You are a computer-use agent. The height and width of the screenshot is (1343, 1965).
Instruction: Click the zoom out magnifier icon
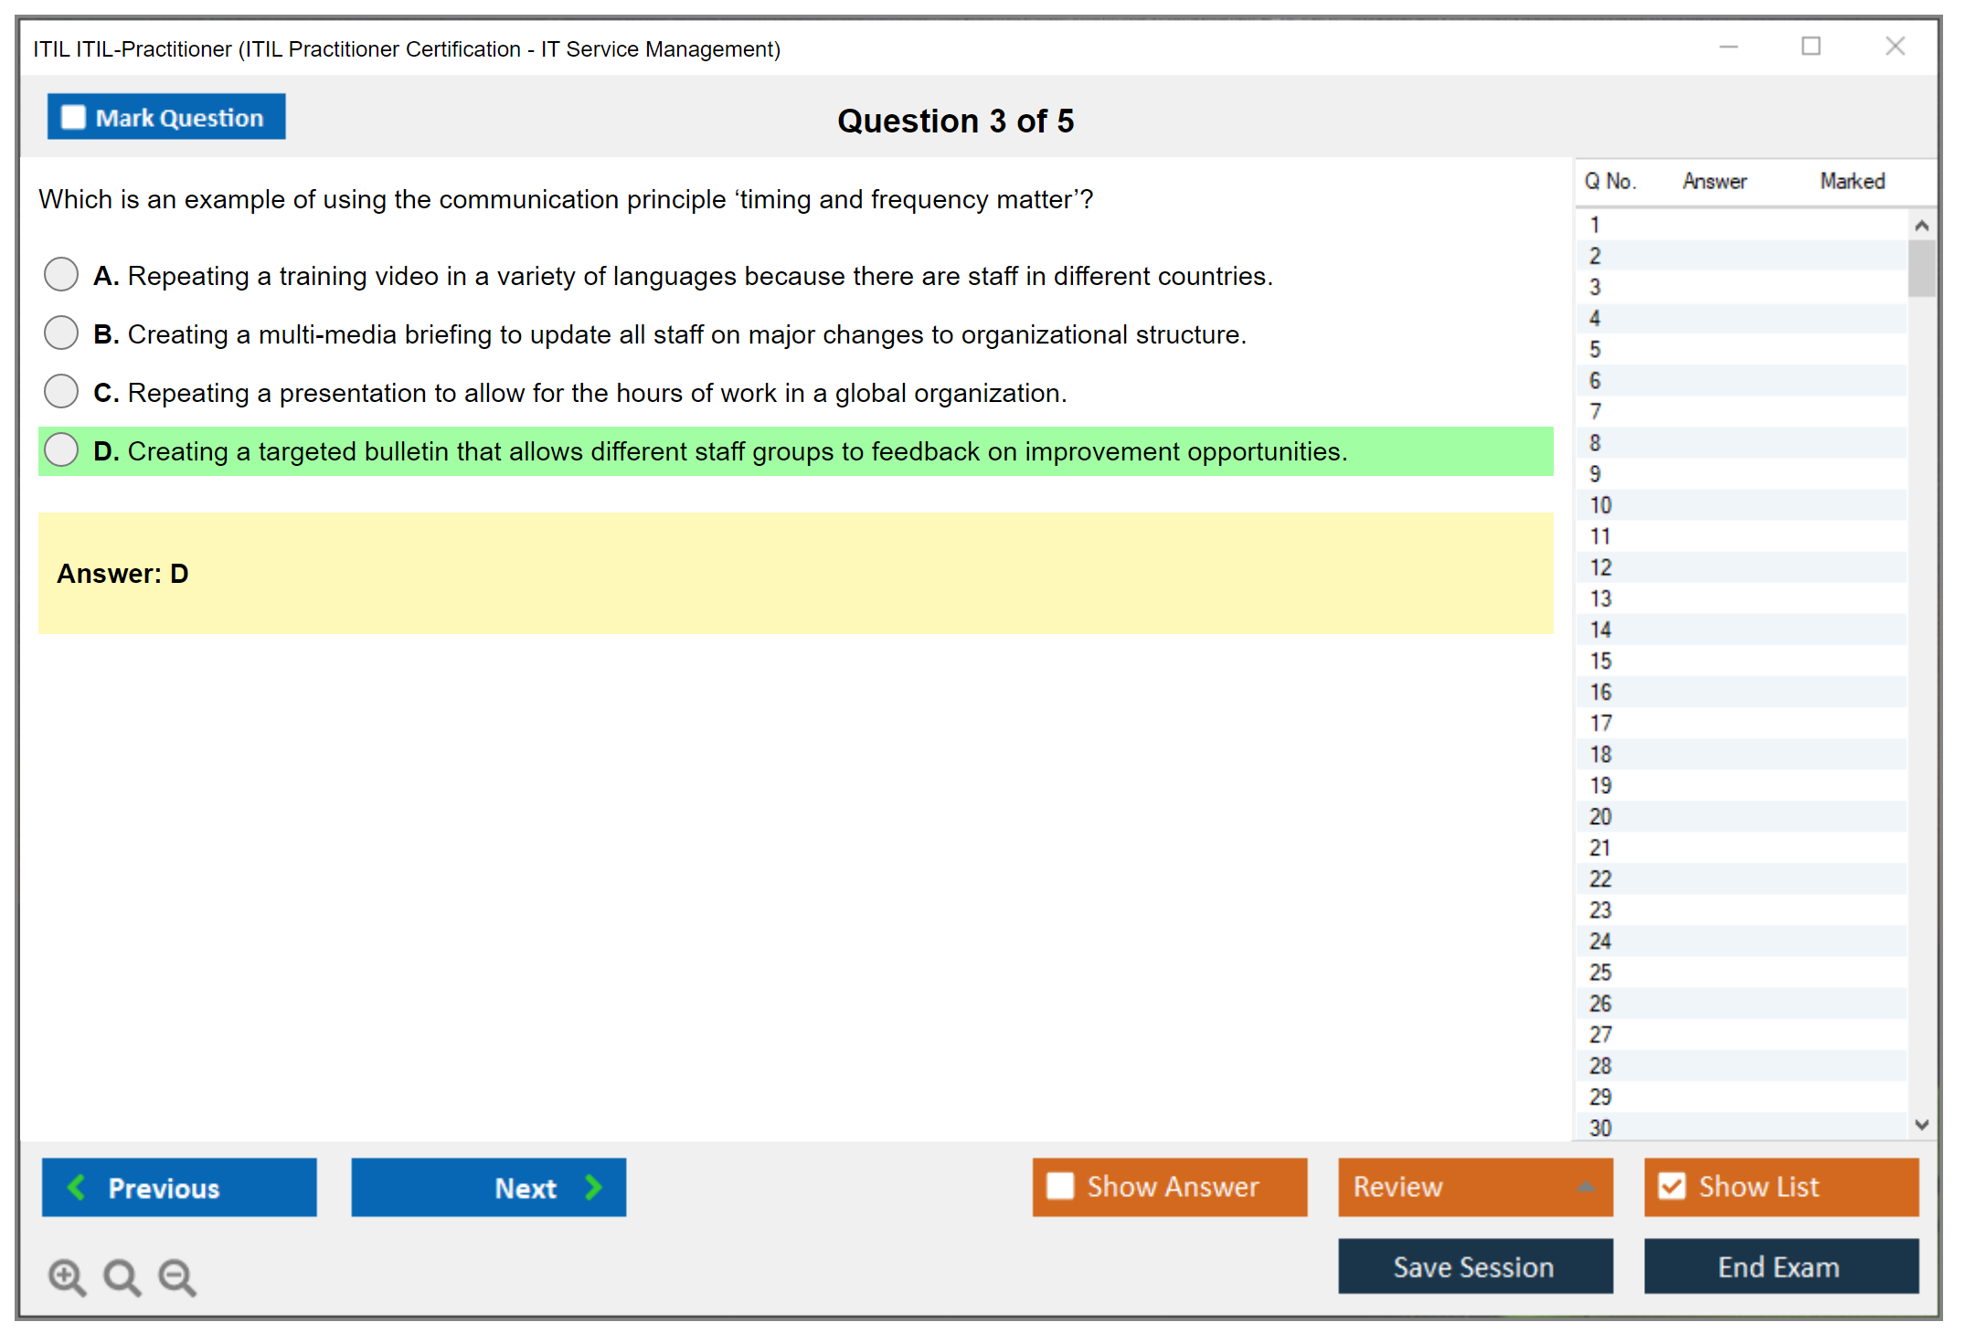177,1276
